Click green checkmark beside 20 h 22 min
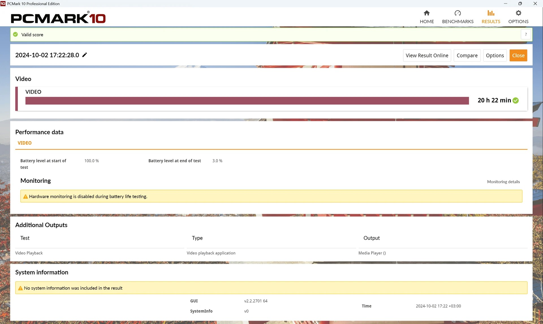Viewport: 543px width, 324px height. coord(516,100)
